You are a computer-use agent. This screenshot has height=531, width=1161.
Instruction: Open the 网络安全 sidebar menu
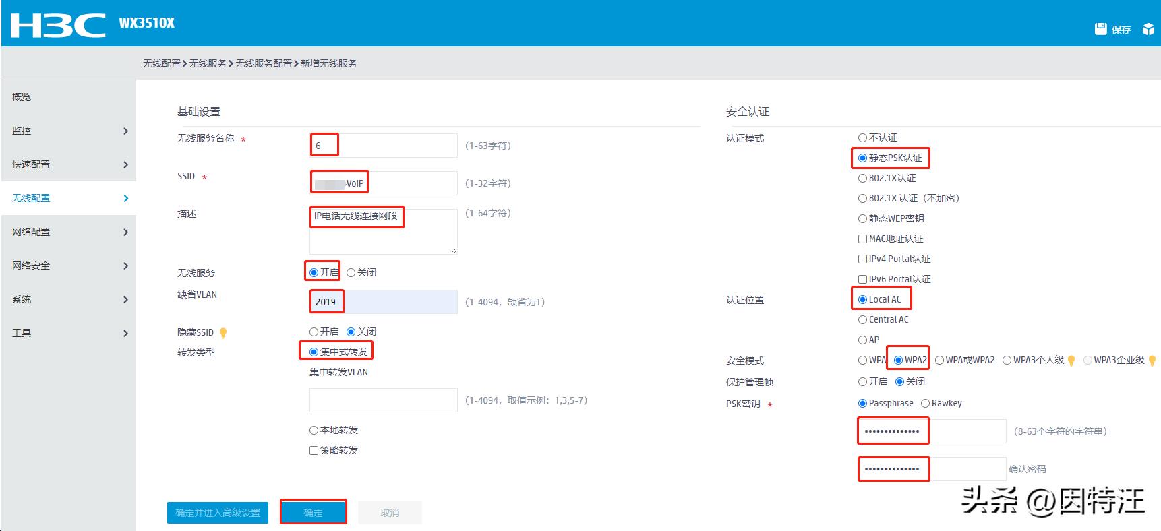69,265
